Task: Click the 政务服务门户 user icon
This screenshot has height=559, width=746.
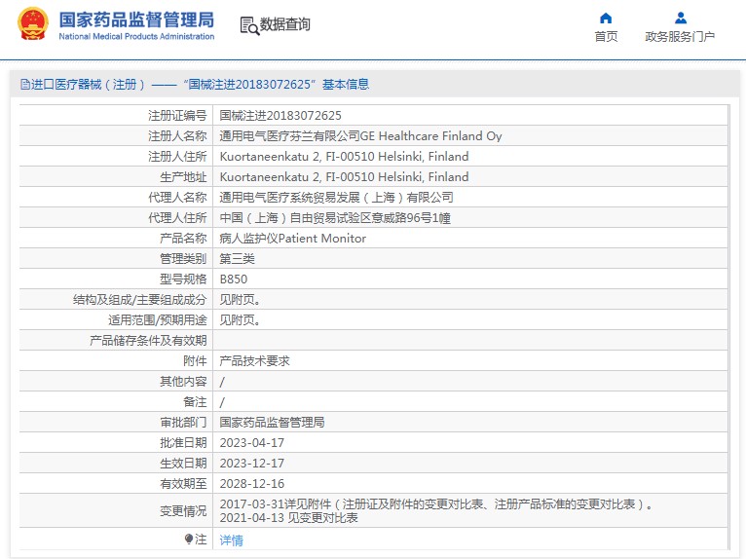Action: [x=681, y=19]
